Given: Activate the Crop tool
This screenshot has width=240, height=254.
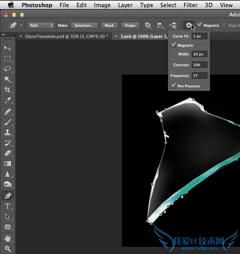Looking at the screenshot, I should 8,90.
